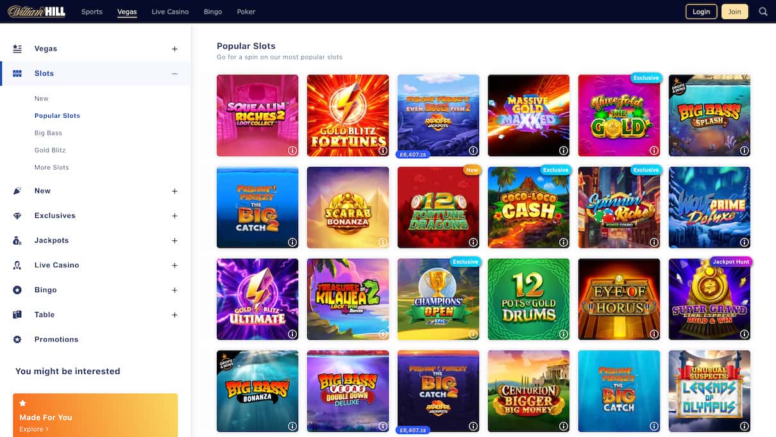Open info icon on Squealin' Riches 2 tile
This screenshot has height=437, width=776.
tap(292, 151)
